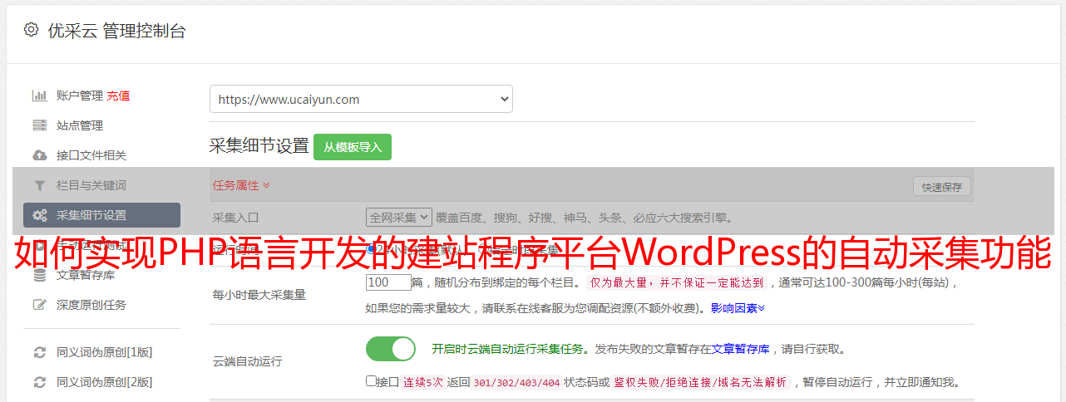The width and height of the screenshot is (1066, 402).
Task: Collapse the 任务属性 section
Action: click(241, 185)
